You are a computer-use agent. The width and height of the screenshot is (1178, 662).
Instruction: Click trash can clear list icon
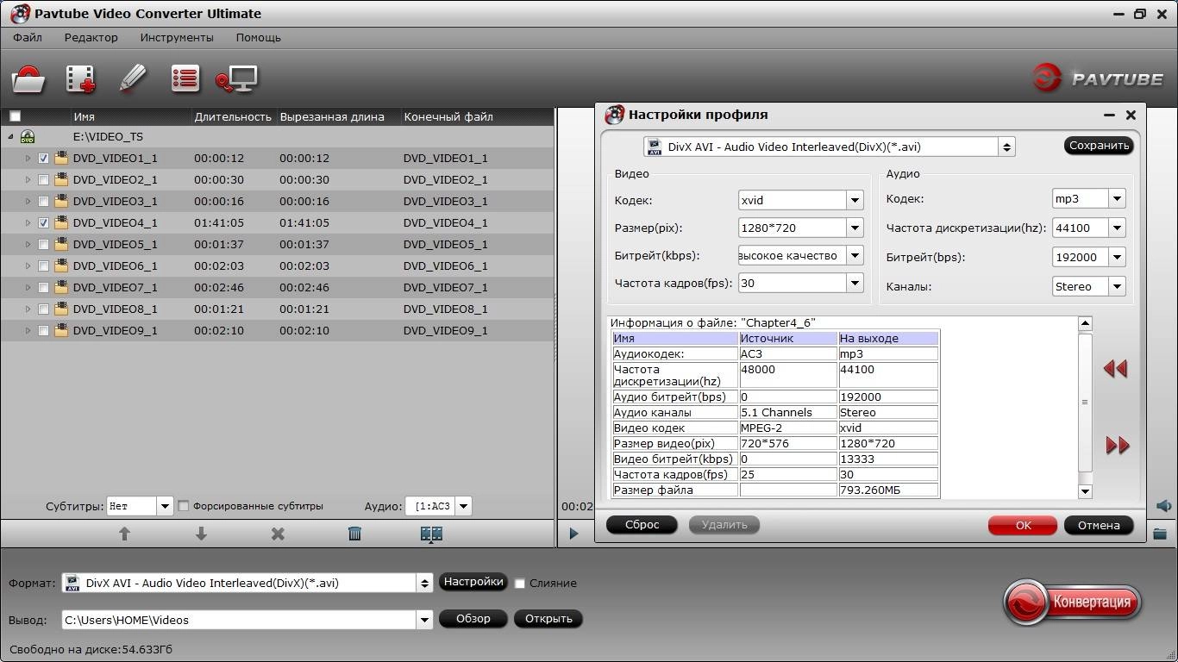(354, 534)
